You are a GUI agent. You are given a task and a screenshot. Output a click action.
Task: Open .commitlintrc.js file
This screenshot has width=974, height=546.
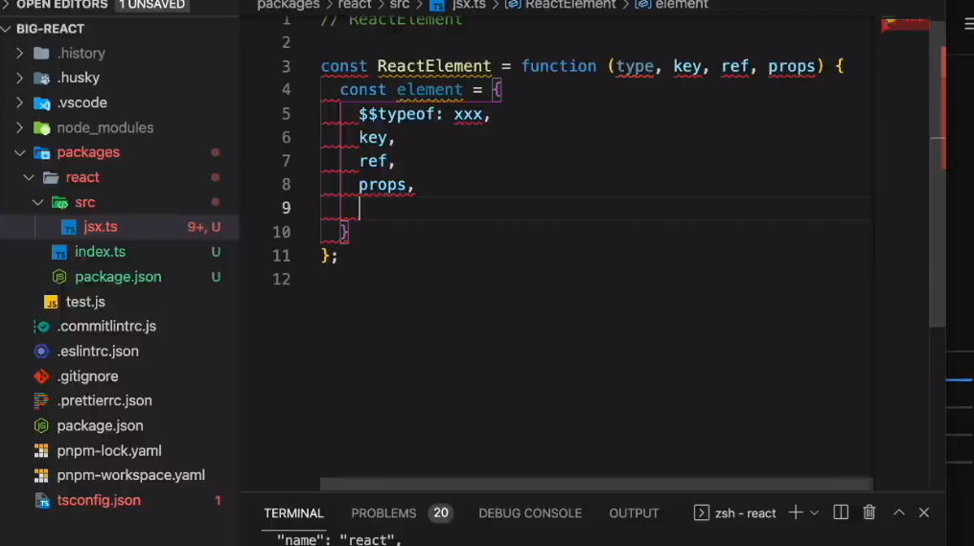pyautogui.click(x=106, y=327)
